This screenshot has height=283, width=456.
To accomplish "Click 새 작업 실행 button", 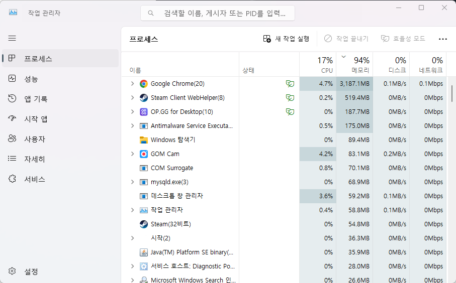I will (x=286, y=39).
